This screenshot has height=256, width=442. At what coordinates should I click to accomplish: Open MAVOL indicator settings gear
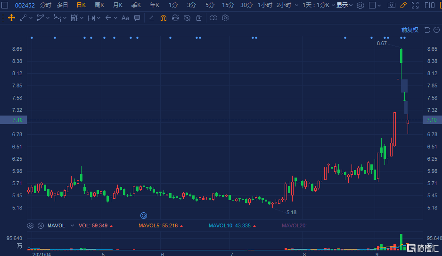click(31, 225)
